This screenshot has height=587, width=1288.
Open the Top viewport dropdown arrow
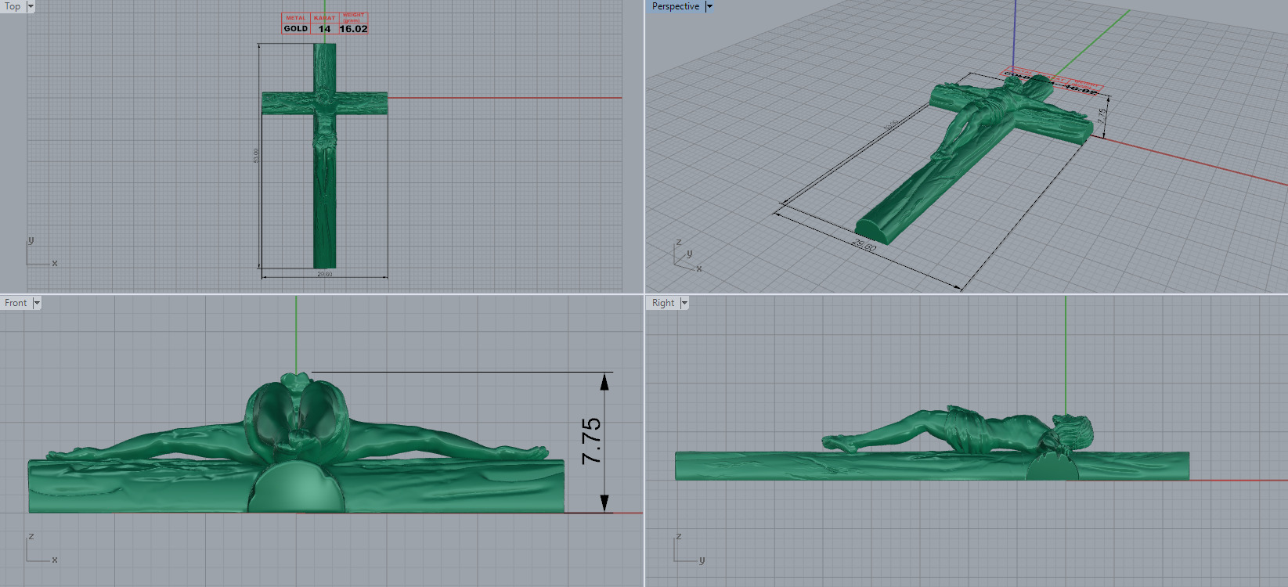[x=31, y=6]
